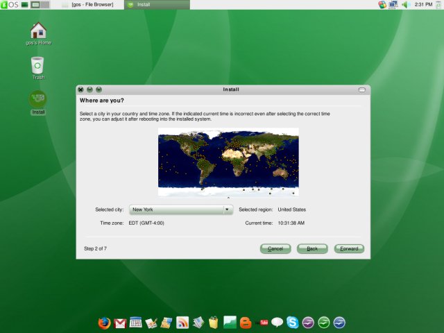This screenshot has height=333, width=444.
Task: Go Back to the previous install step
Action: [x=312, y=248]
